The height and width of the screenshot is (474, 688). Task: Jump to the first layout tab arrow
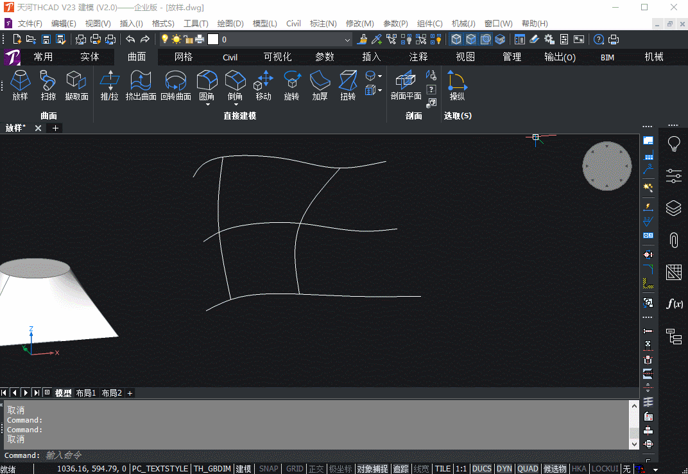[x=4, y=392]
